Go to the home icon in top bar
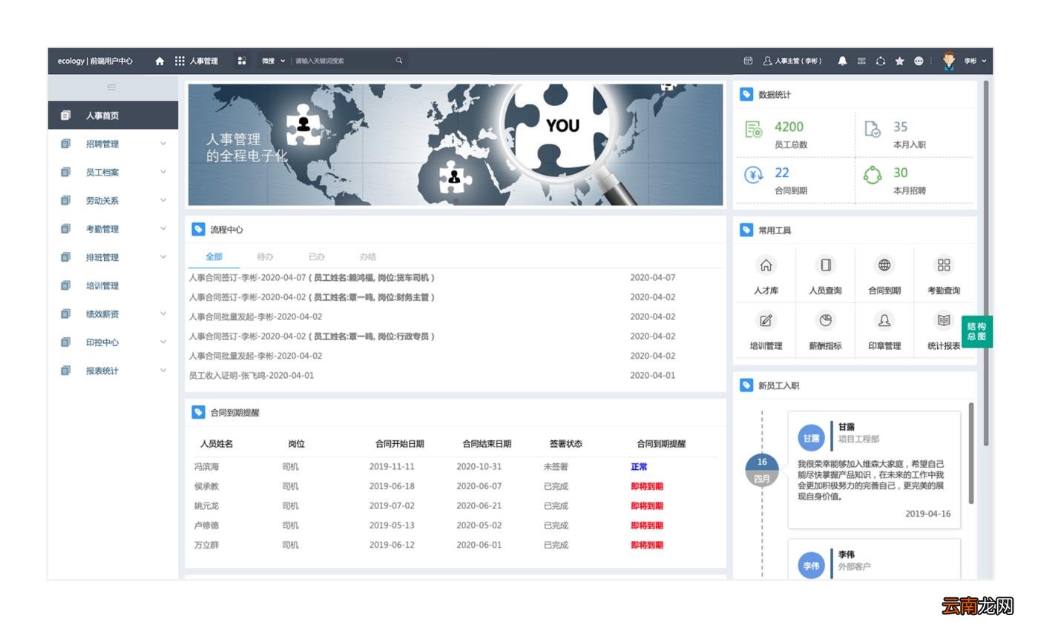The height and width of the screenshot is (627, 1041). tap(160, 61)
